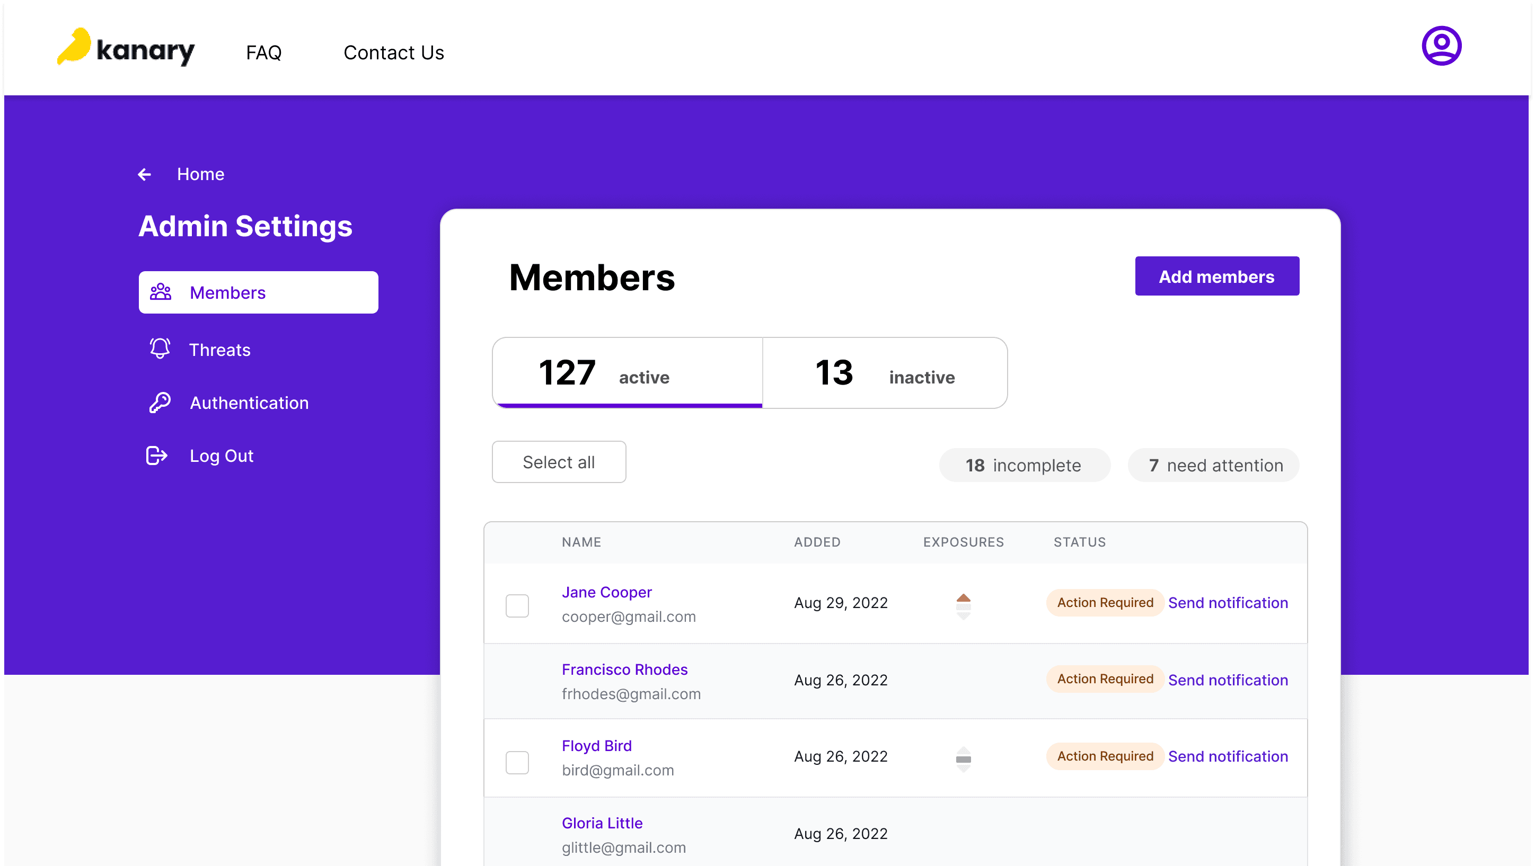Check the box for Jane Cooper

(517, 606)
